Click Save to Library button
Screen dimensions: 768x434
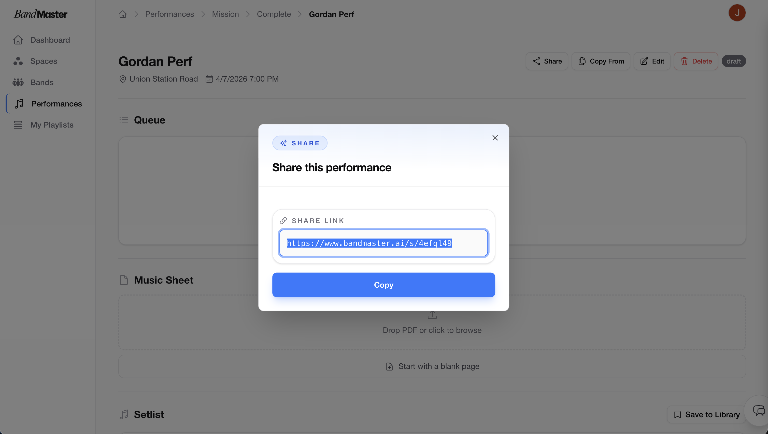706,414
